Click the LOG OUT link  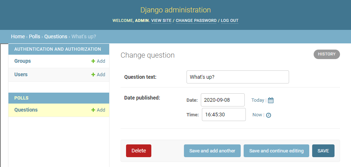(230, 20)
